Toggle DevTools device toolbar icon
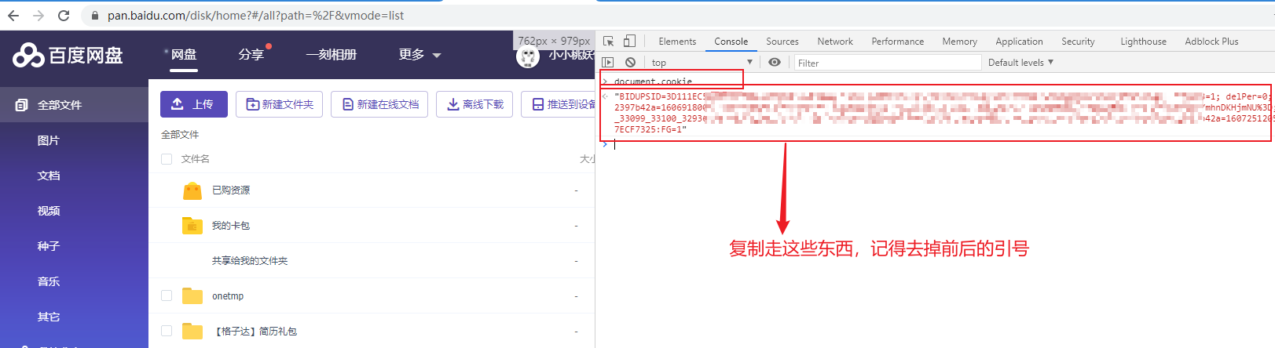Image resolution: width=1275 pixels, height=348 pixels. pyautogui.click(x=629, y=41)
